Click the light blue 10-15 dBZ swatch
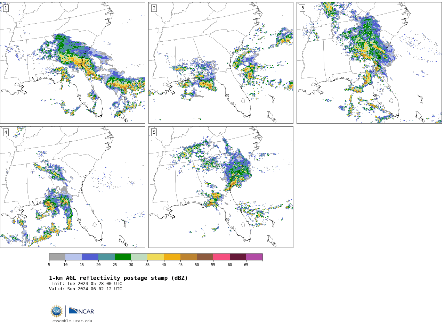 pyautogui.click(x=74, y=257)
